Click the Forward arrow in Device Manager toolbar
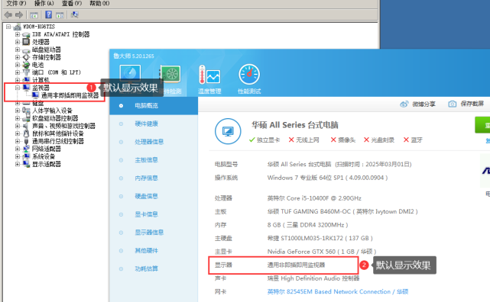 (19, 14)
